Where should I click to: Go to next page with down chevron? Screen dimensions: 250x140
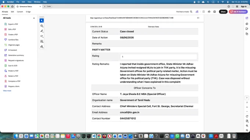(247, 111)
